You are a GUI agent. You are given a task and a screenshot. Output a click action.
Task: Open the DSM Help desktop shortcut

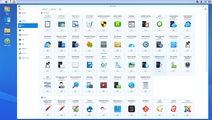(x=7, y=42)
